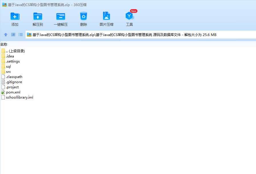Select the '.. (上级目录)' row text
Screen dimensions: 256x174
[x=15, y=51]
